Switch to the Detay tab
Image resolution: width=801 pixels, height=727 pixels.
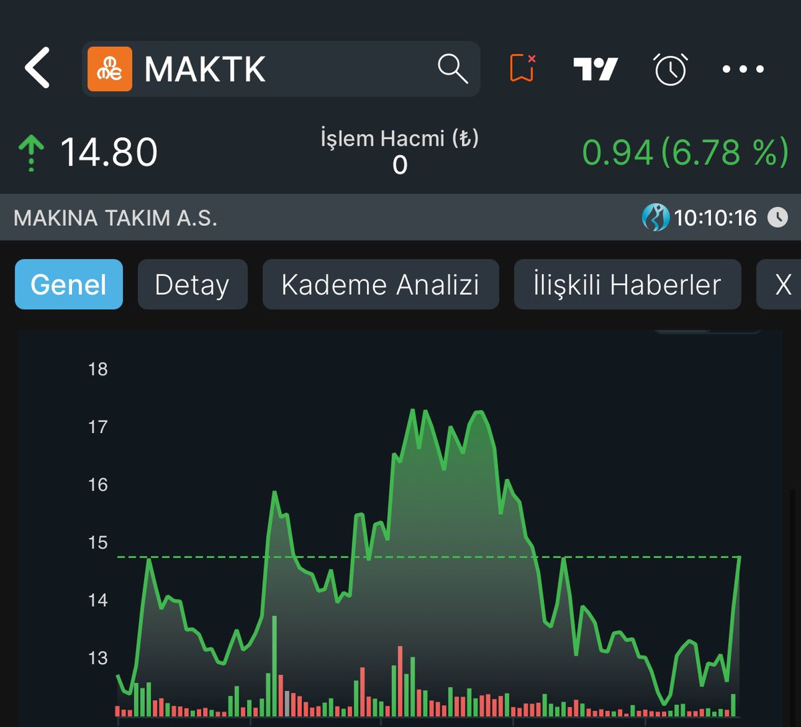coord(192,284)
